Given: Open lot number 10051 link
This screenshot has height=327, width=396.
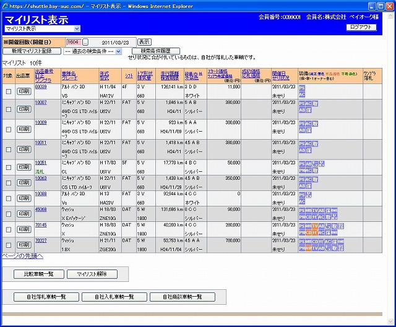Looking at the screenshot, I should (x=41, y=163).
